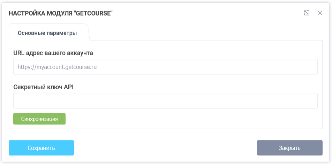Click the НАСТРОЙКА МОДУЛЯ "GETCOURSE" title
The width and height of the screenshot is (332, 164).
61,13
